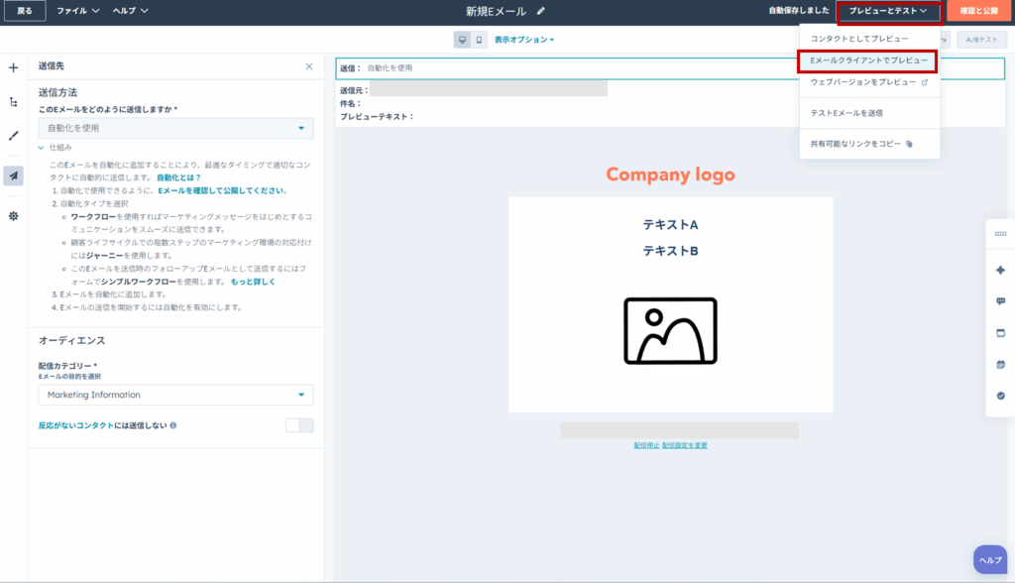Open the structure tree sidebar icon
The height and width of the screenshot is (583, 1015).
click(13, 101)
